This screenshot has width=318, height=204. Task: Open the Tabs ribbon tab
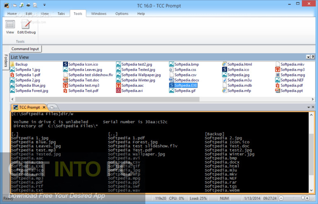[61, 14]
